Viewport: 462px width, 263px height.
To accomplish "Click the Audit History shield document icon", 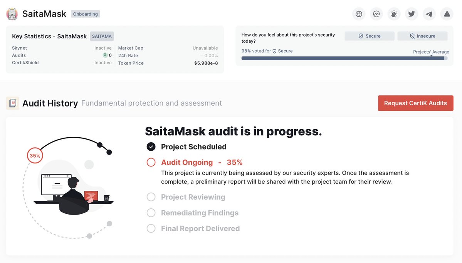I will [x=13, y=103].
